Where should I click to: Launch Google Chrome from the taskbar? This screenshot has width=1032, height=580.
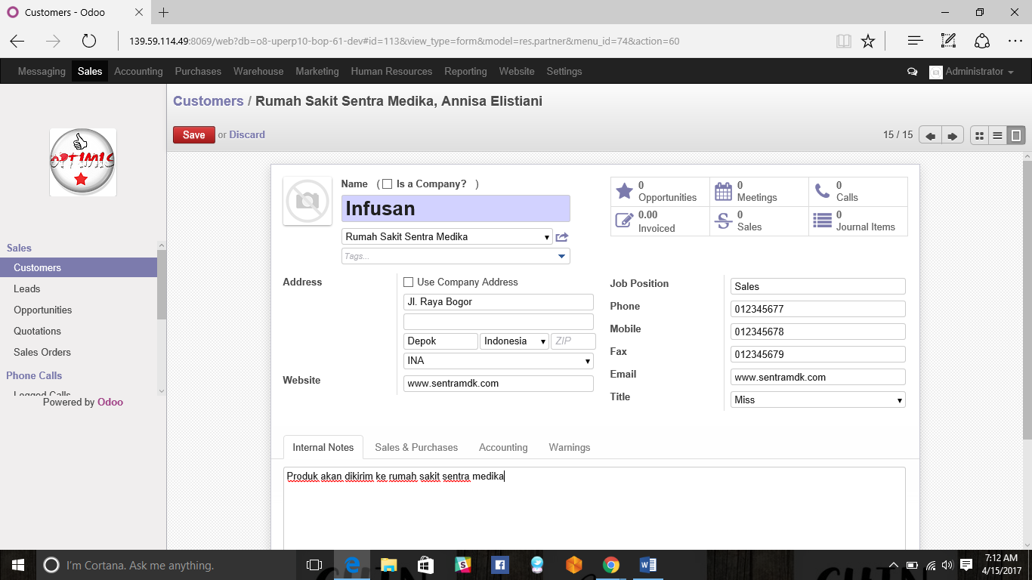click(x=611, y=565)
